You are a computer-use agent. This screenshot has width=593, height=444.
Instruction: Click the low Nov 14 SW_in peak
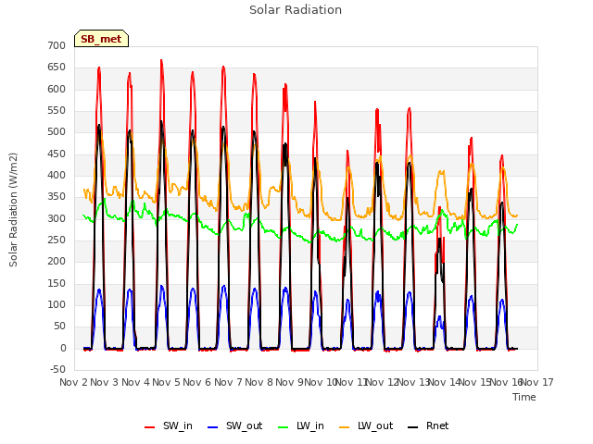pyautogui.click(x=439, y=207)
